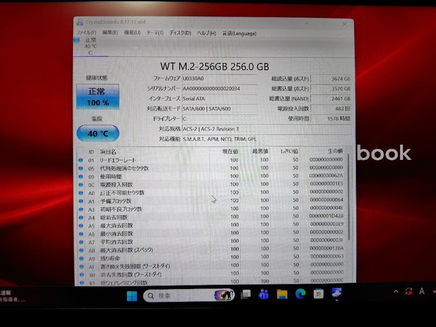
Task: Click the 現在値 column header
Action: tap(230, 151)
